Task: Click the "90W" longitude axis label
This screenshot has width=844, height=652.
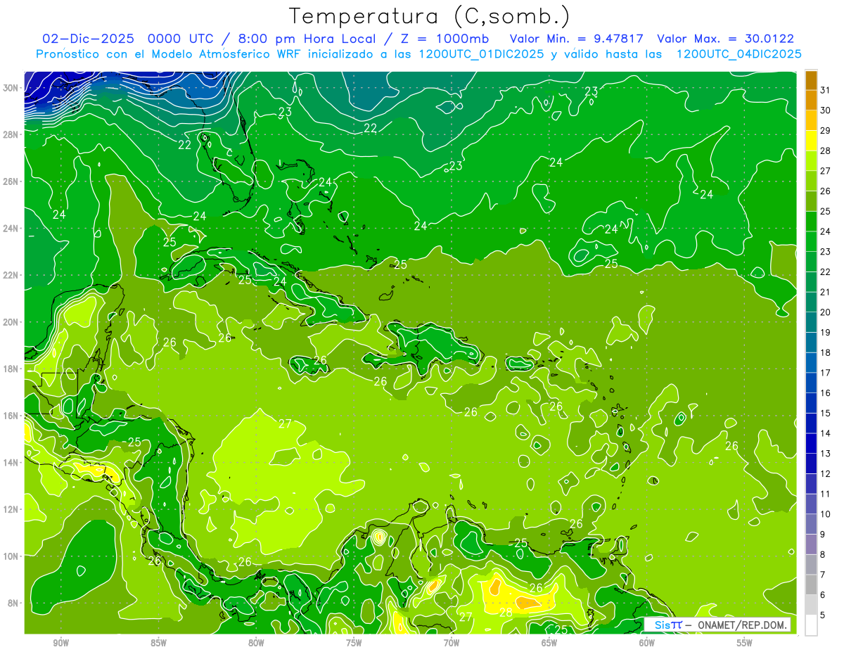Action: point(60,643)
